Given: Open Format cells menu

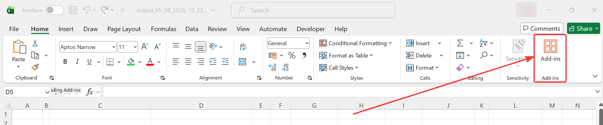Looking at the screenshot, I should 422,68.
